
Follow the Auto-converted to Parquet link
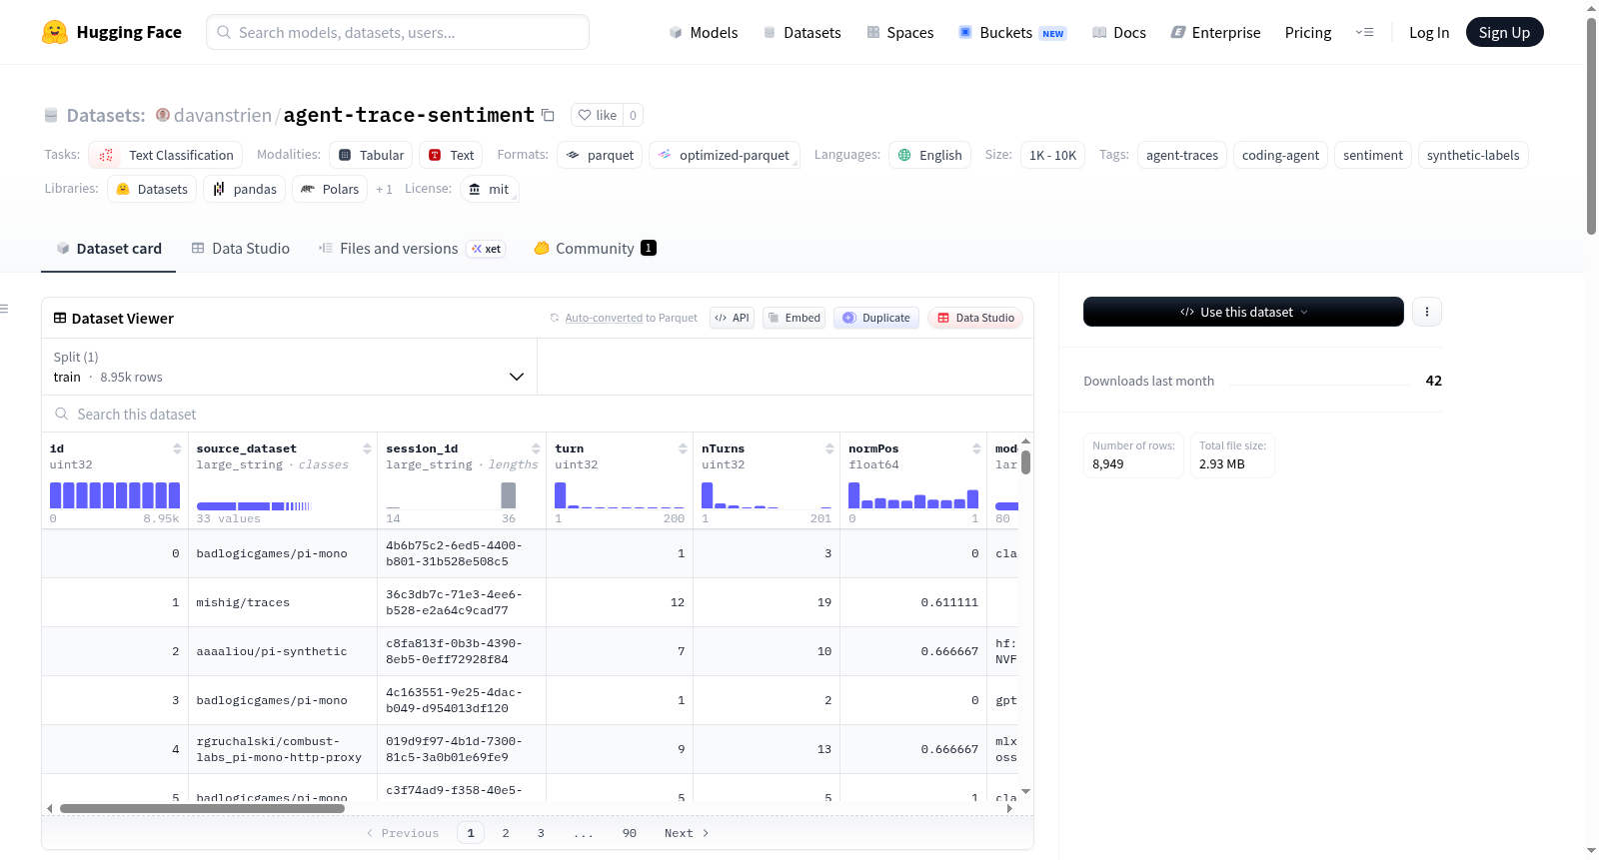pyautogui.click(x=604, y=318)
